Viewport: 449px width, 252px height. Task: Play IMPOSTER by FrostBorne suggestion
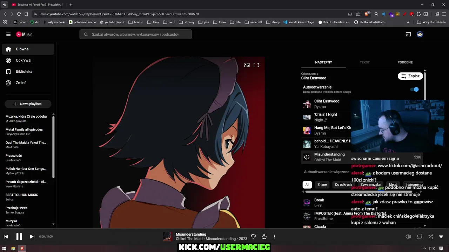coord(361,216)
